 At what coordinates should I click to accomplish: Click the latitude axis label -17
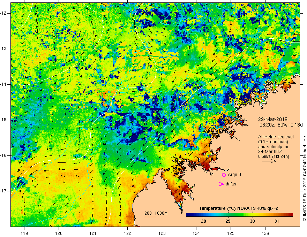point(3,191)
